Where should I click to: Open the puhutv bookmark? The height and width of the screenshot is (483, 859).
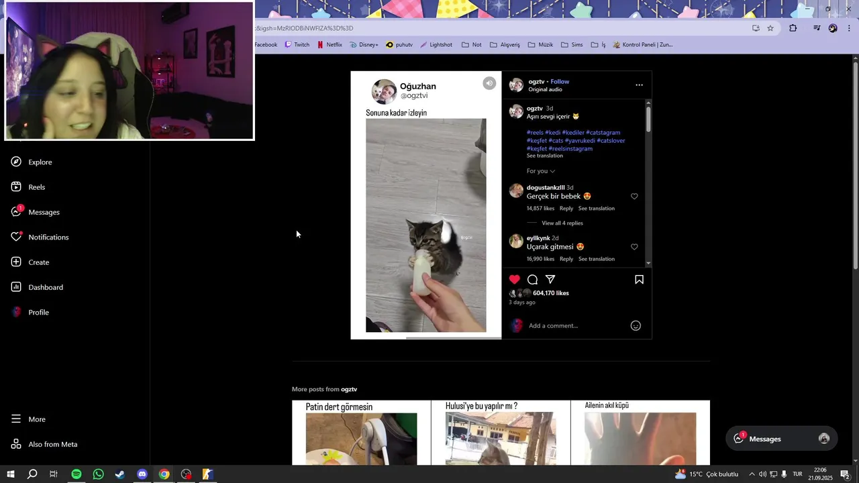[399, 45]
